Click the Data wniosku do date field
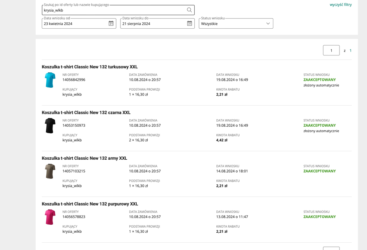Viewport: 367px width, 250px height. click(152, 23)
